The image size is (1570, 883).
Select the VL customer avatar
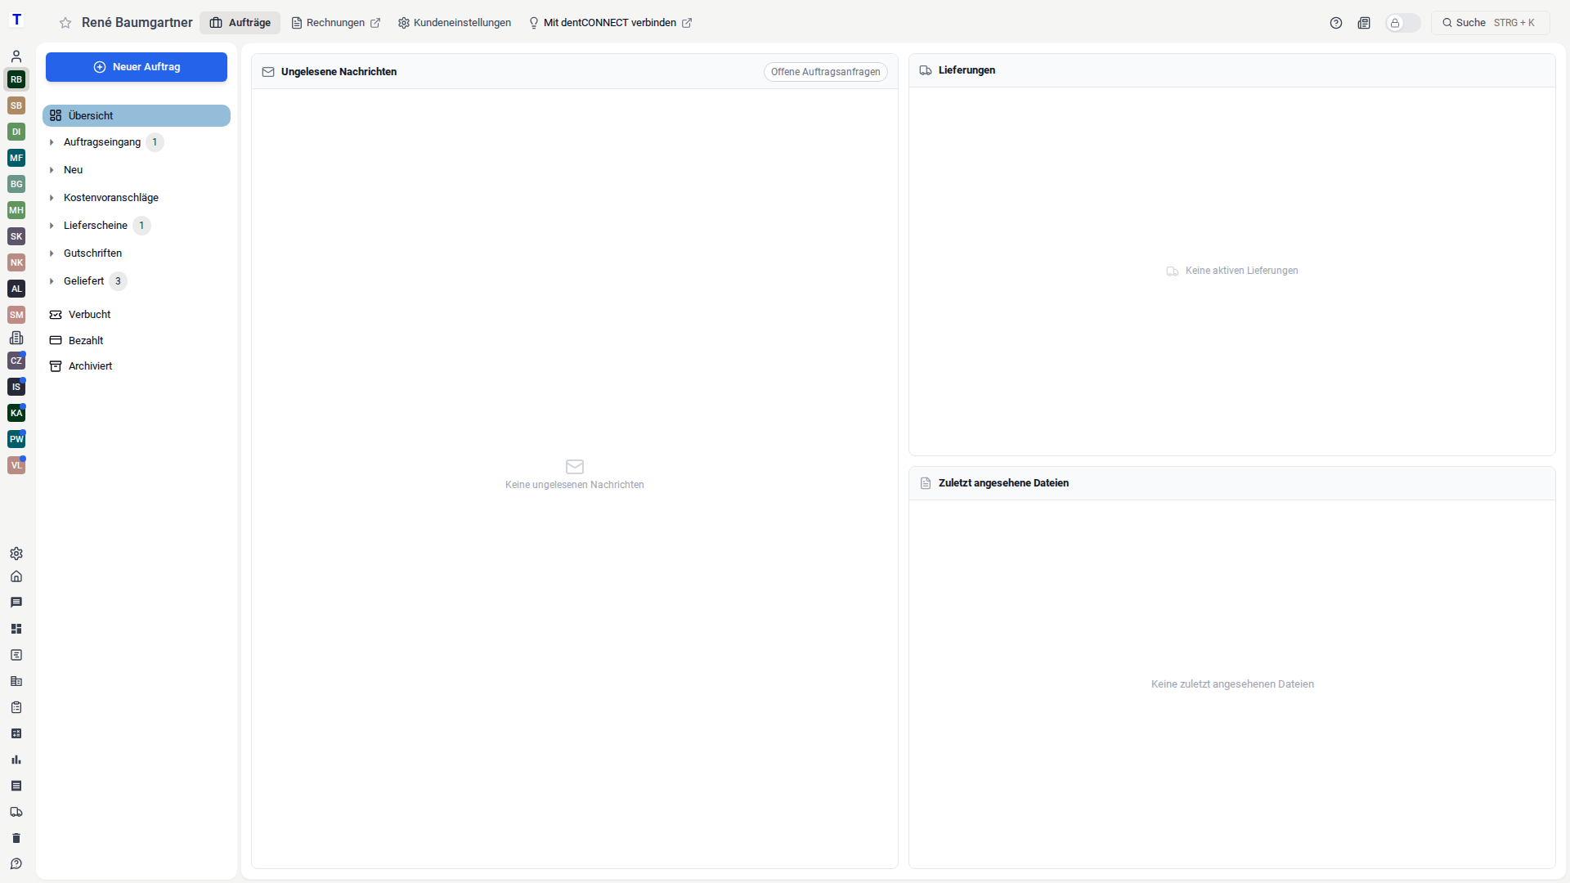click(x=16, y=465)
